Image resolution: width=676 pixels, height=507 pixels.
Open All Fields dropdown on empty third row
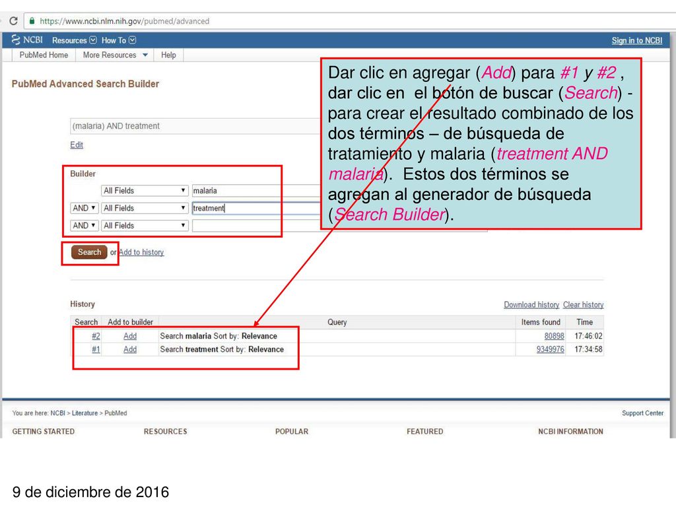[145, 226]
